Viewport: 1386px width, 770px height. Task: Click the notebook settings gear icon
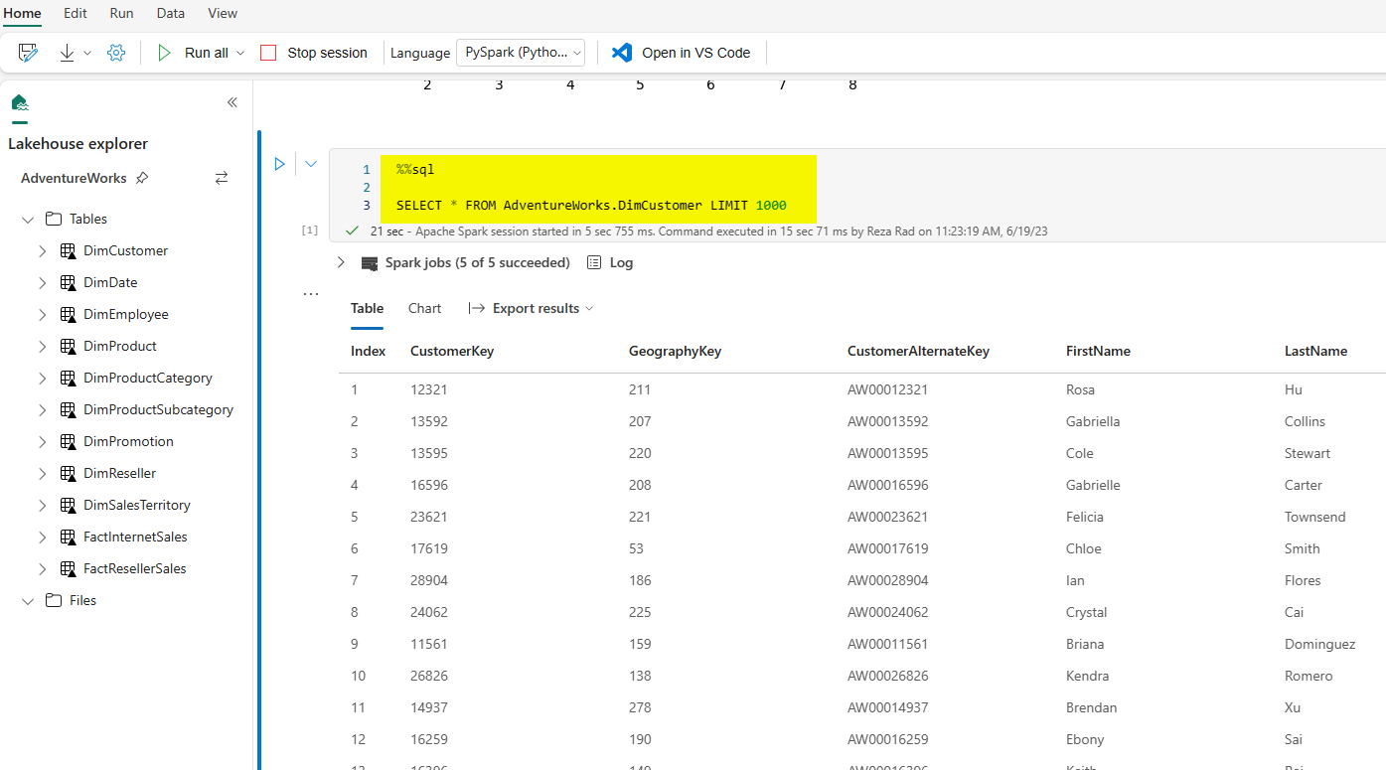click(x=116, y=53)
